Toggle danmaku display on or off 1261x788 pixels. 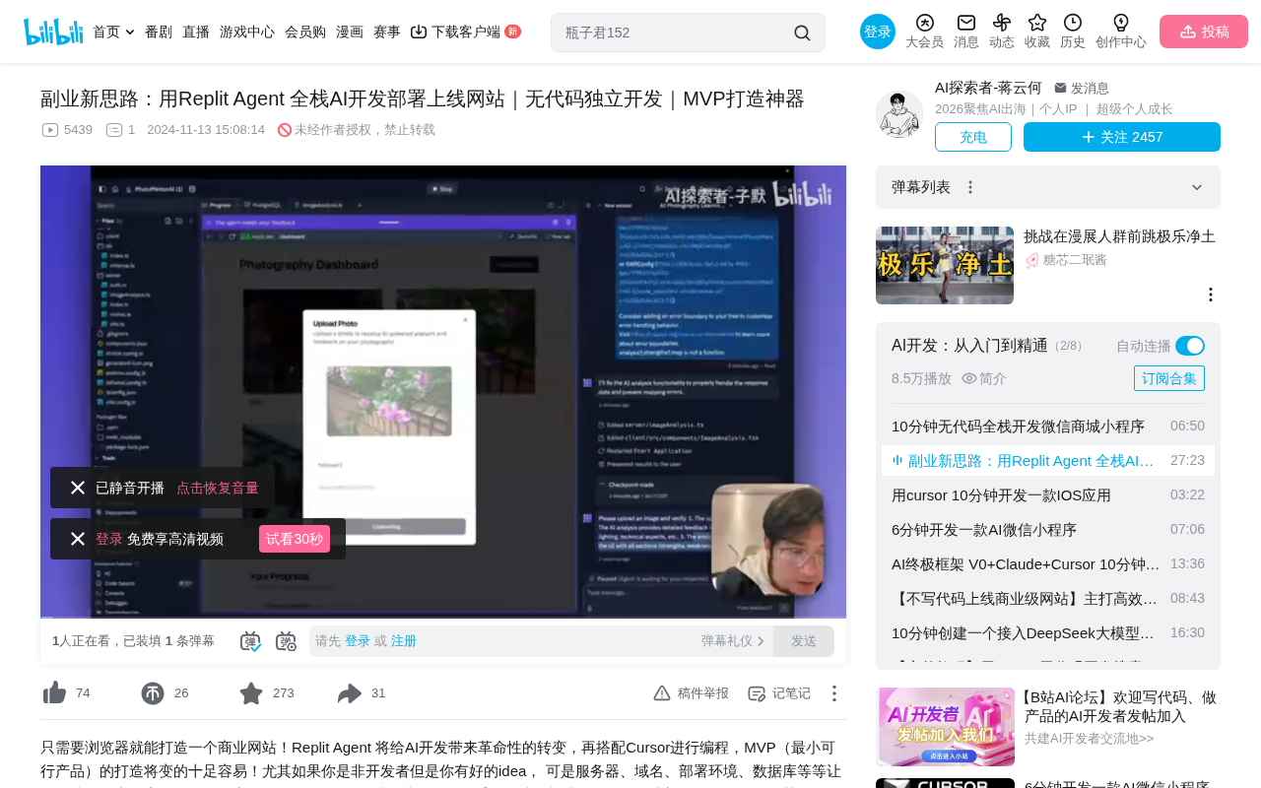(x=250, y=641)
